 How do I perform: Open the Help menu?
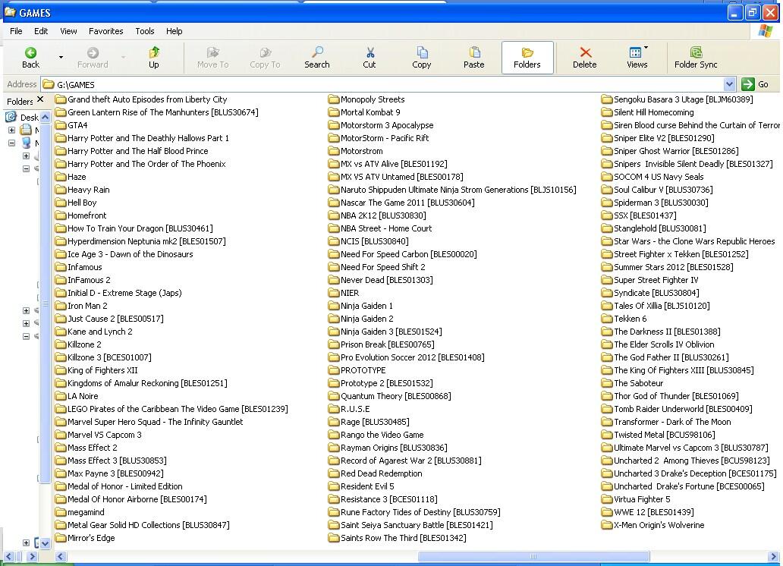175,31
